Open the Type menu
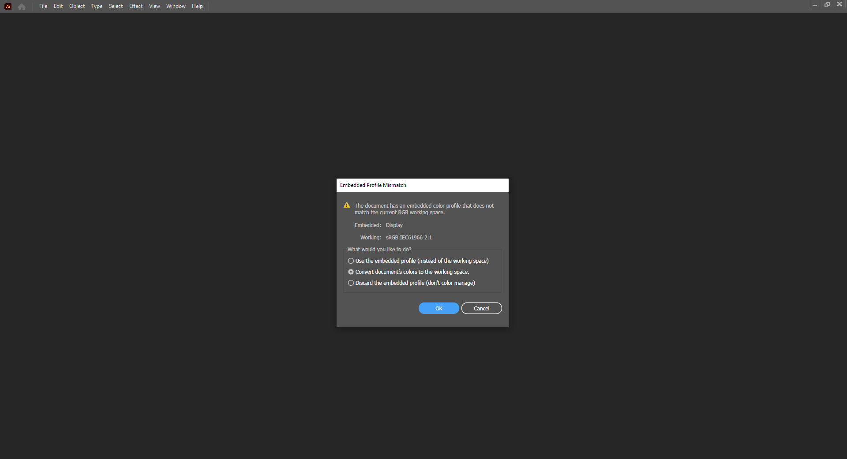The height and width of the screenshot is (459, 847). click(97, 6)
